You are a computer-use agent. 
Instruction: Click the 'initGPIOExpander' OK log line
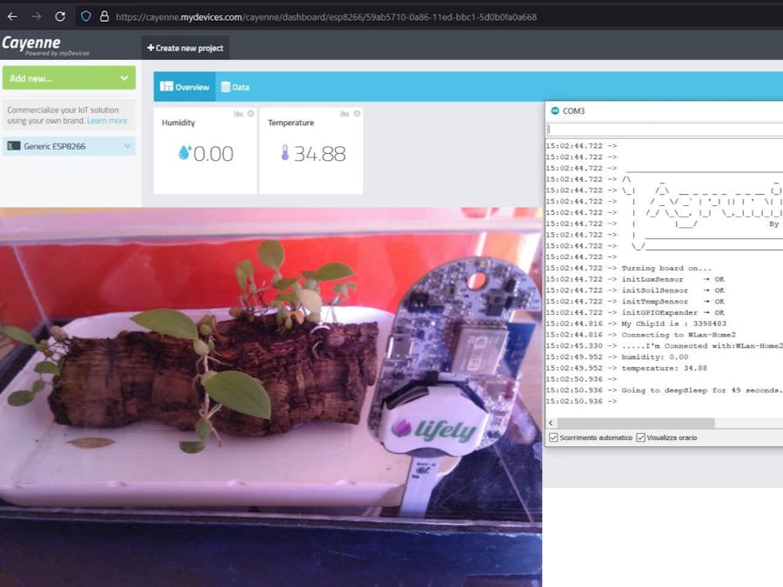[x=673, y=312]
